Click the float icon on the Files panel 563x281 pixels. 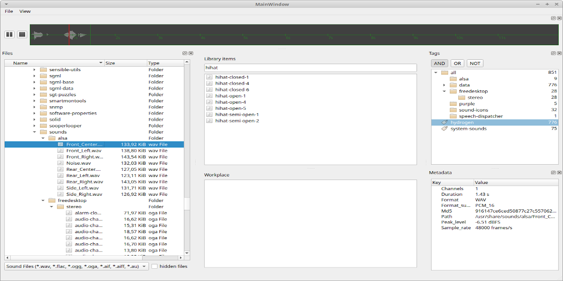point(185,53)
